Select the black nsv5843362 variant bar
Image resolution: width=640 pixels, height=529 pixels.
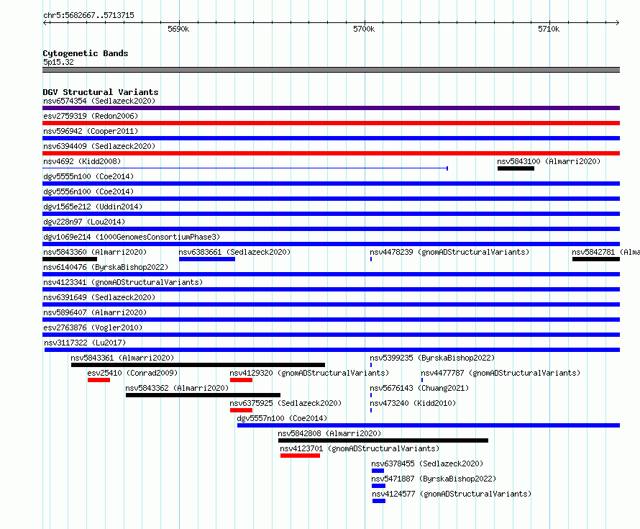coord(203,395)
